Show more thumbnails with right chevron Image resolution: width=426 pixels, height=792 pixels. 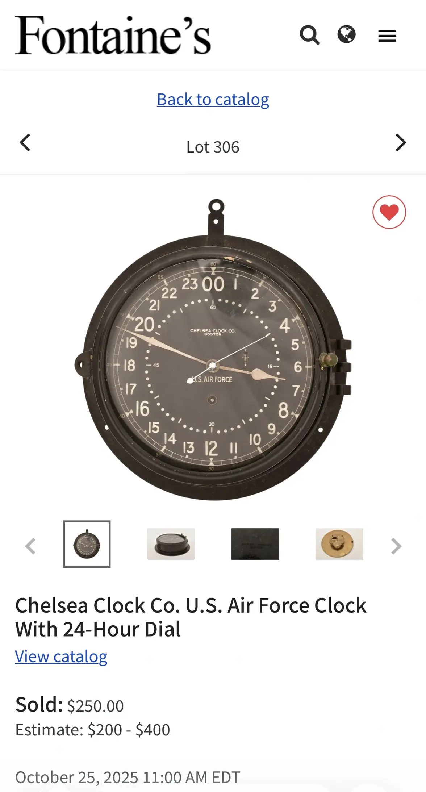(396, 546)
